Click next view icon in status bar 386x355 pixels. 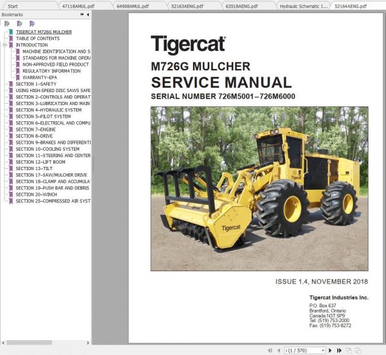[358, 350]
